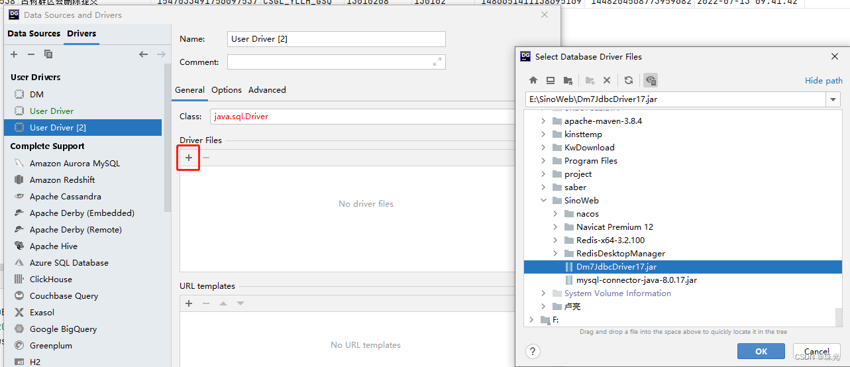850x367 pixels.
Task: Select the green User Driver entry
Action: click(51, 111)
